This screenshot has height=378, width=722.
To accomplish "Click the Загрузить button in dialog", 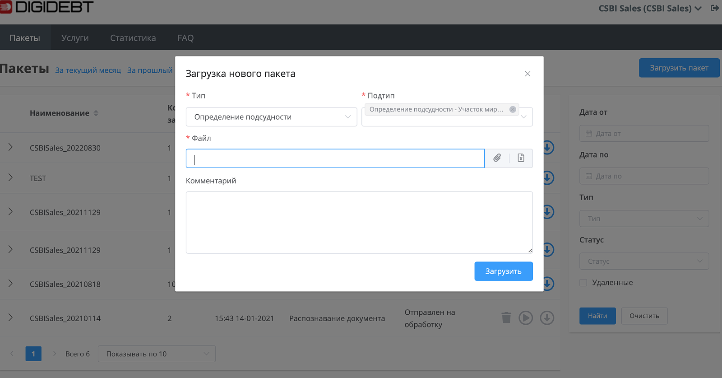I will pos(504,271).
